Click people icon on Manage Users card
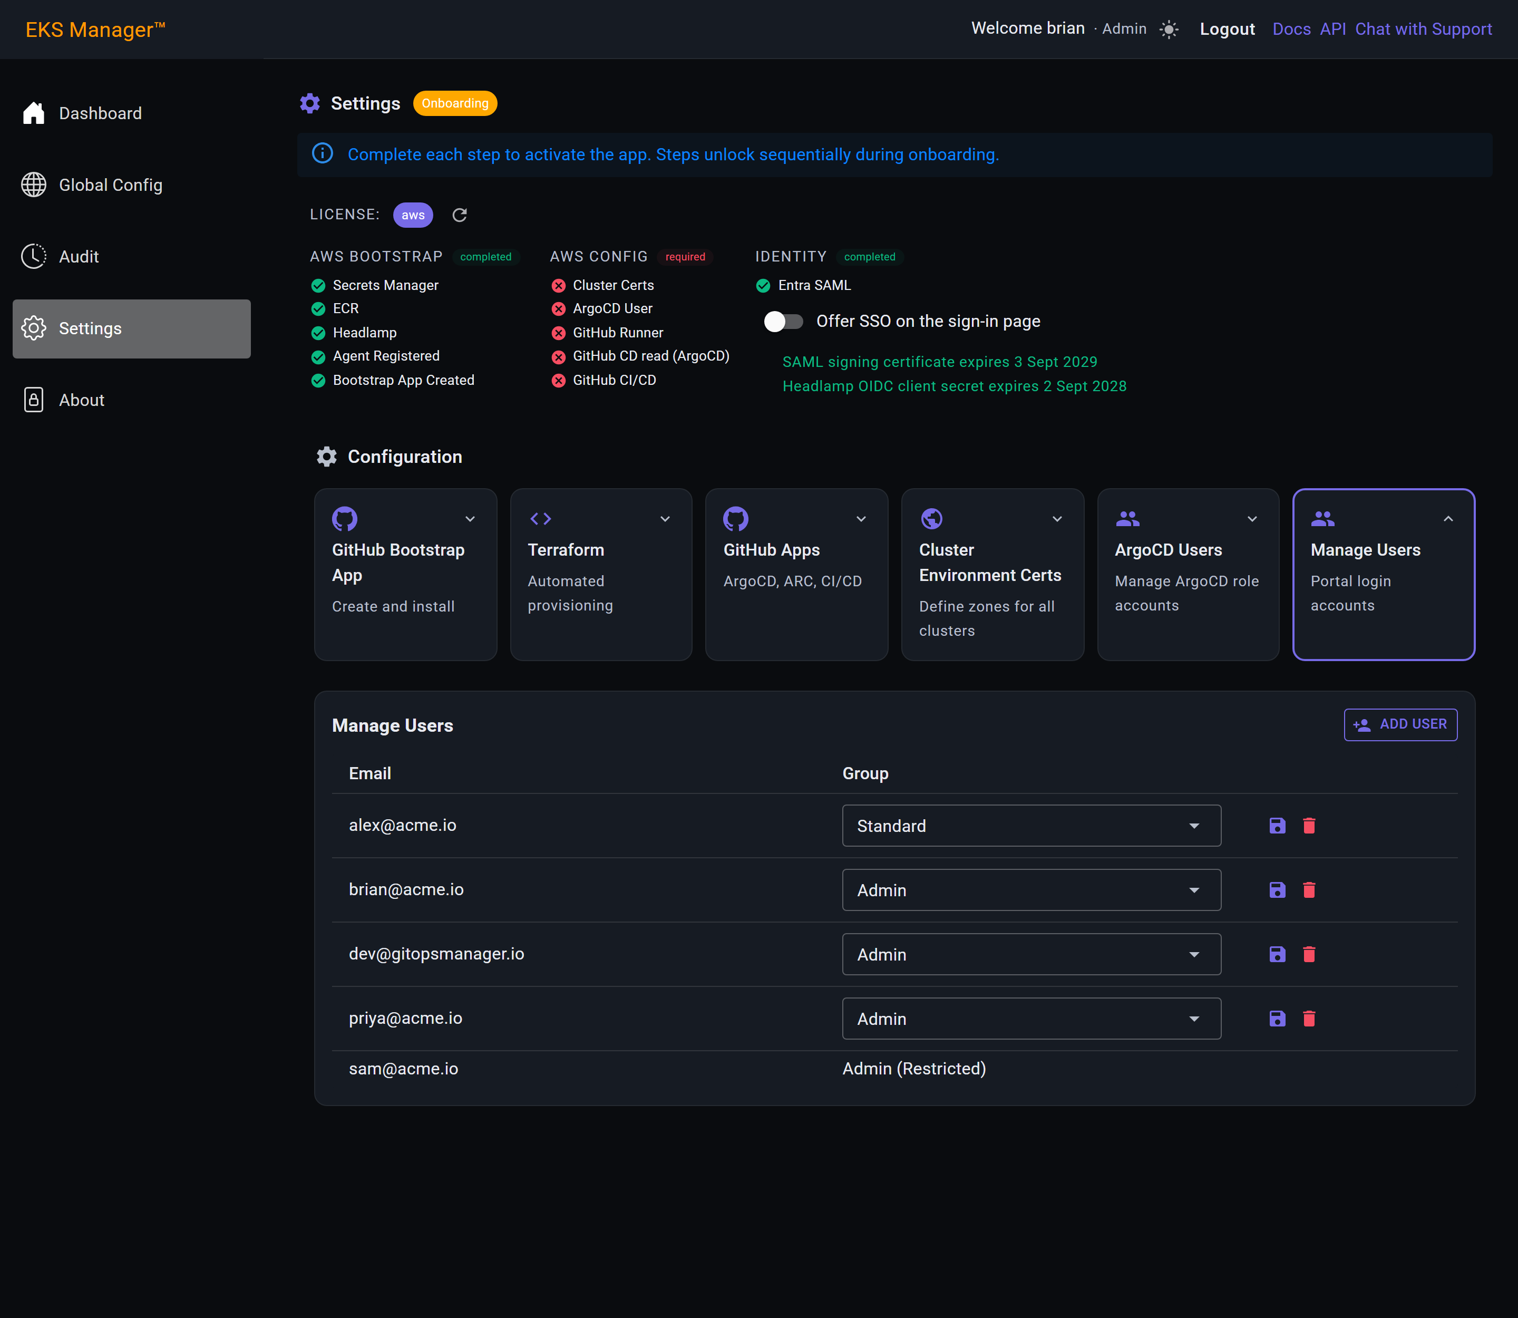1518x1318 pixels. pos(1322,519)
